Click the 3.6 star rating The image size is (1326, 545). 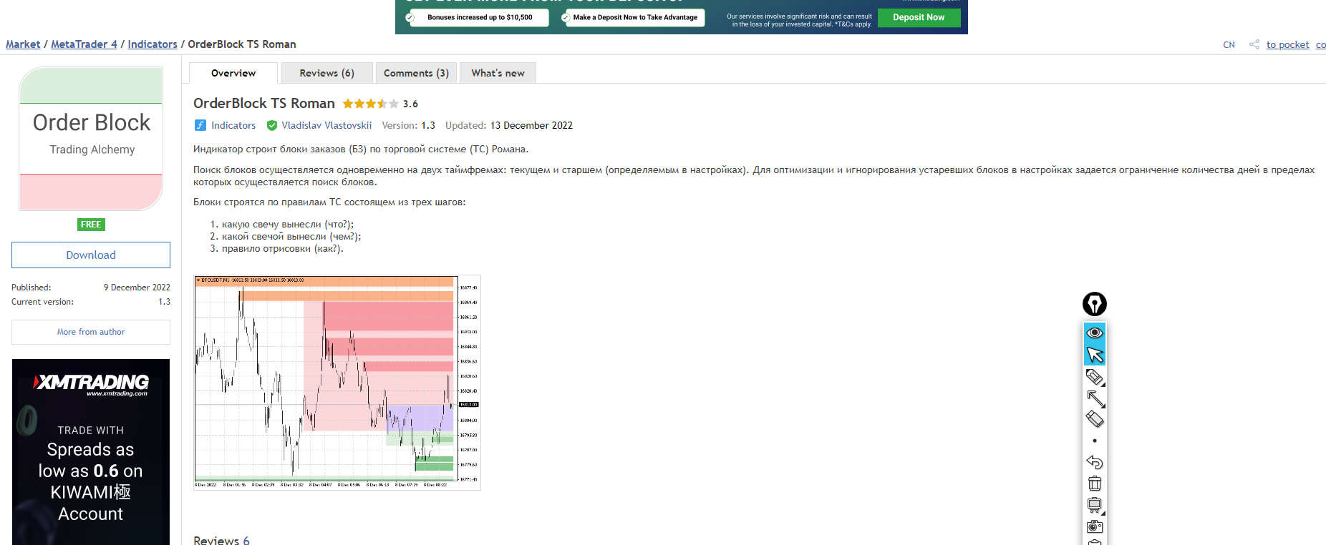click(380, 104)
